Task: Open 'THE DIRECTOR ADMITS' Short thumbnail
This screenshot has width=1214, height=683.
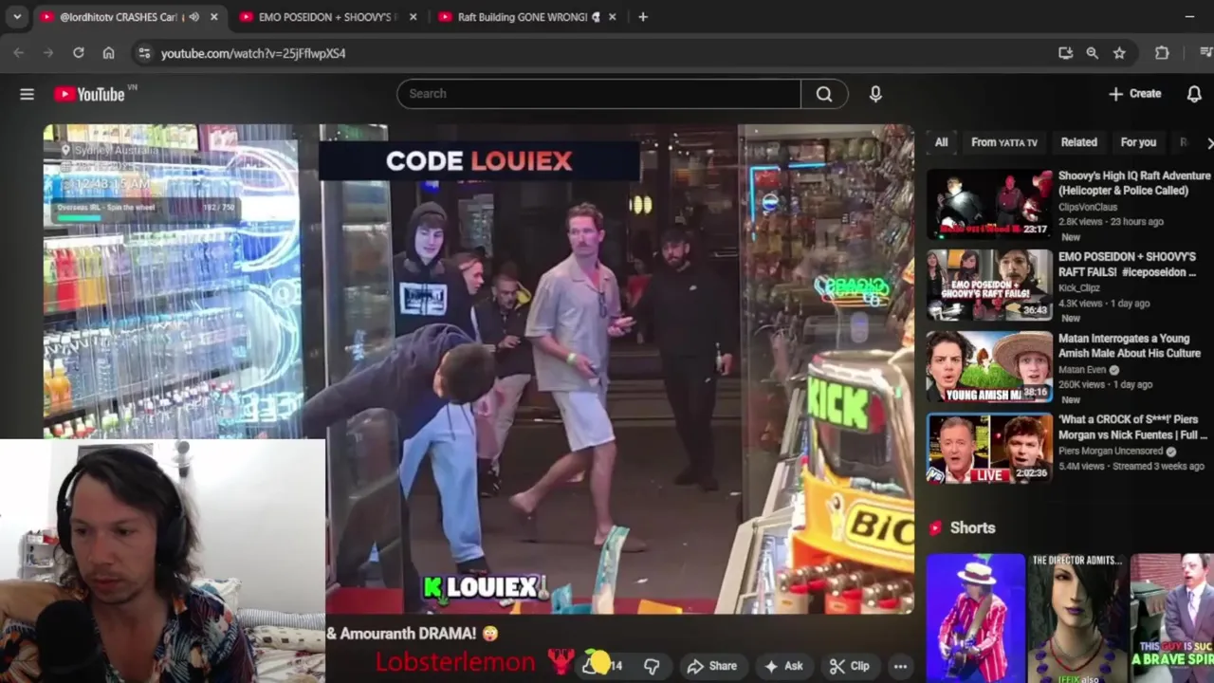Action: tap(1076, 618)
